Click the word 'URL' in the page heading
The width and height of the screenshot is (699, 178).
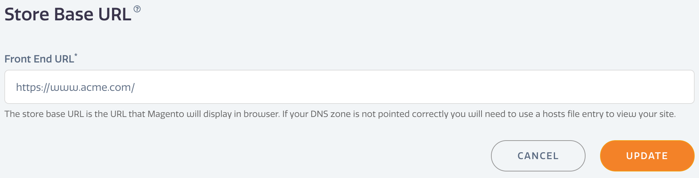[x=115, y=15]
